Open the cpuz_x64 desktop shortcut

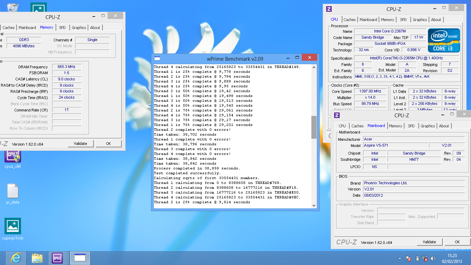click(13, 159)
